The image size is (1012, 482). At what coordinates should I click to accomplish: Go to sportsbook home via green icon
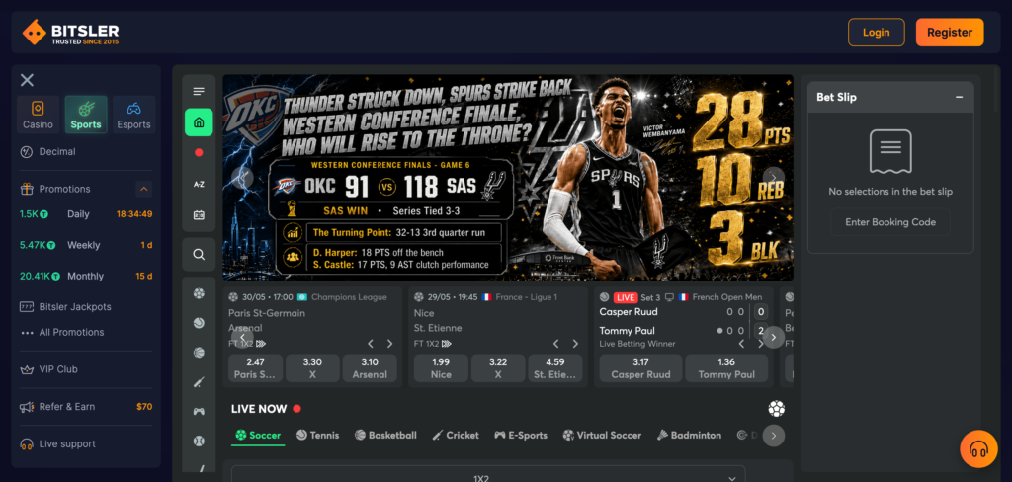[199, 121]
